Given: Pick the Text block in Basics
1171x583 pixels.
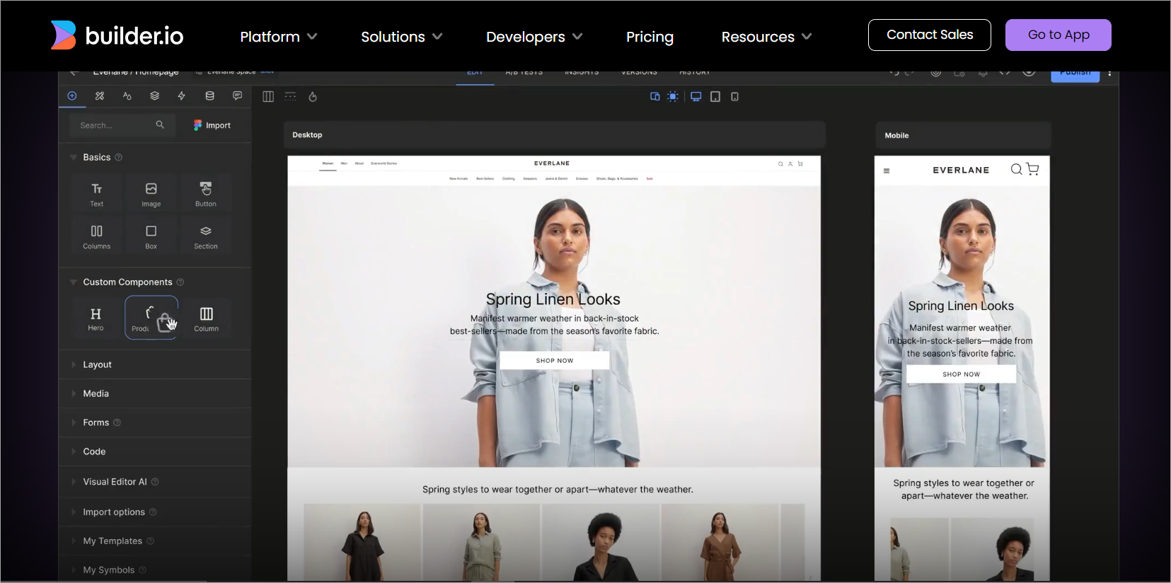Looking at the screenshot, I should (97, 195).
